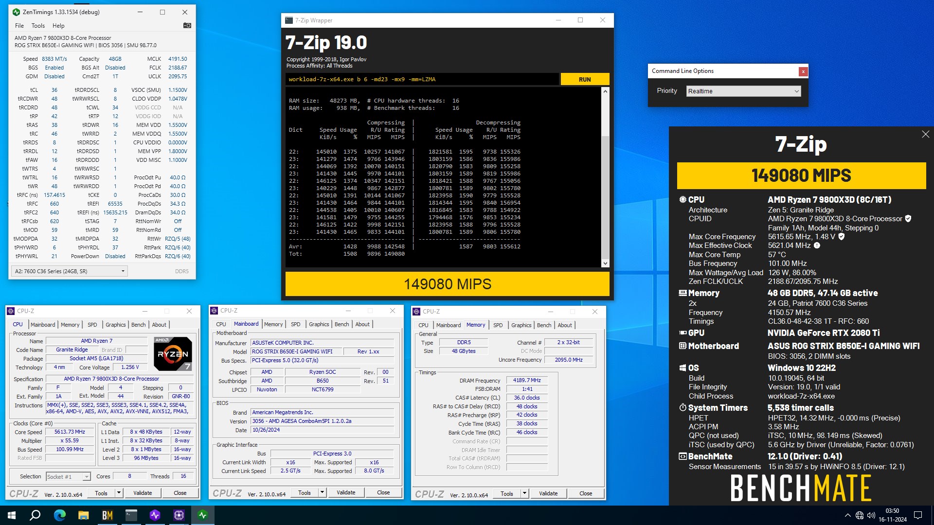Viewport: 934px width, 525px height.
Task: Expand Tools dropdown arrow in left CPU-Z window
Action: 119,493
